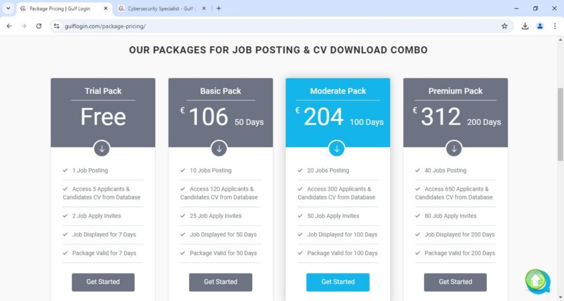This screenshot has width=564, height=301.
Task: Reload the page
Action: click(39, 26)
